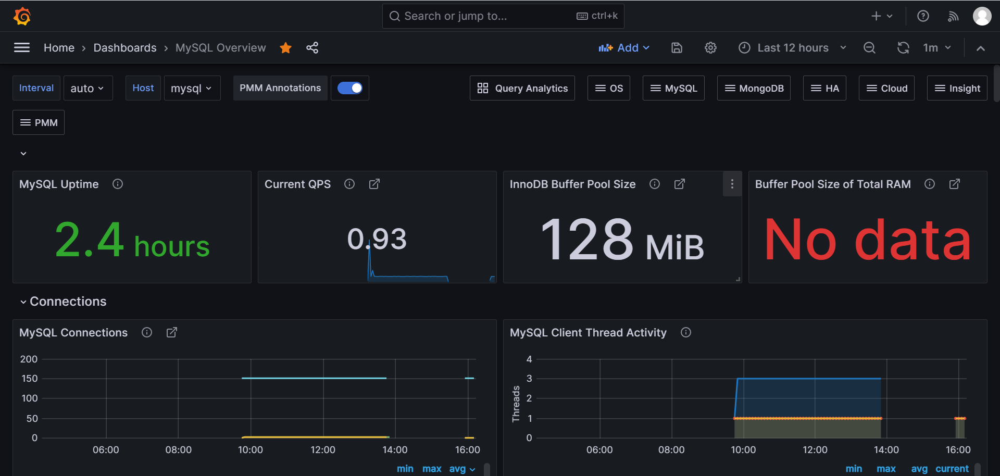1000x476 pixels.
Task: Open the Query Analytics link
Action: point(522,88)
